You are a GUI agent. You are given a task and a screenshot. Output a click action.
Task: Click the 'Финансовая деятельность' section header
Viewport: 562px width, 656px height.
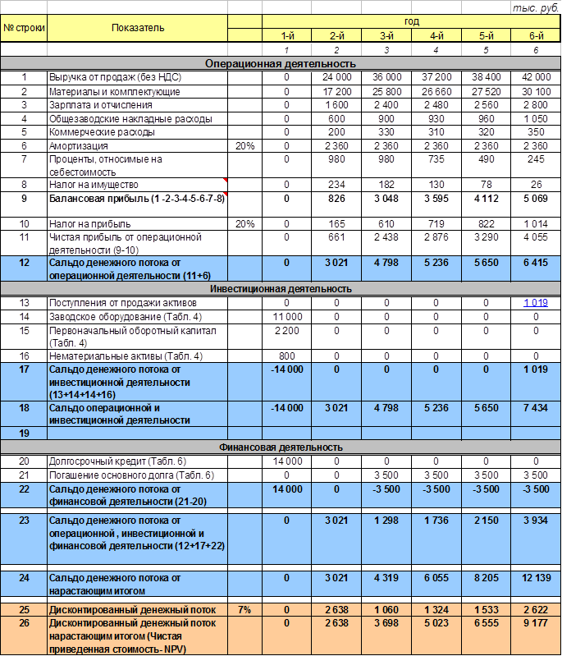[281, 447]
